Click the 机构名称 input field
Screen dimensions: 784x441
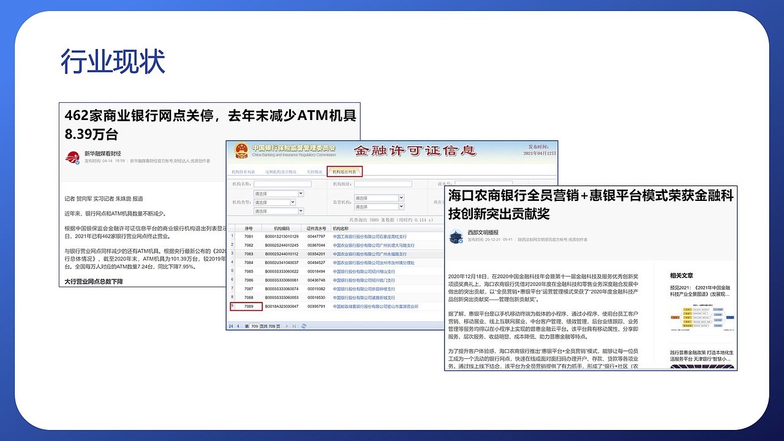[x=282, y=184]
